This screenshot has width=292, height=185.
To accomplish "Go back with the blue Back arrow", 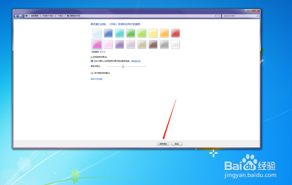I will tap(16, 16).
